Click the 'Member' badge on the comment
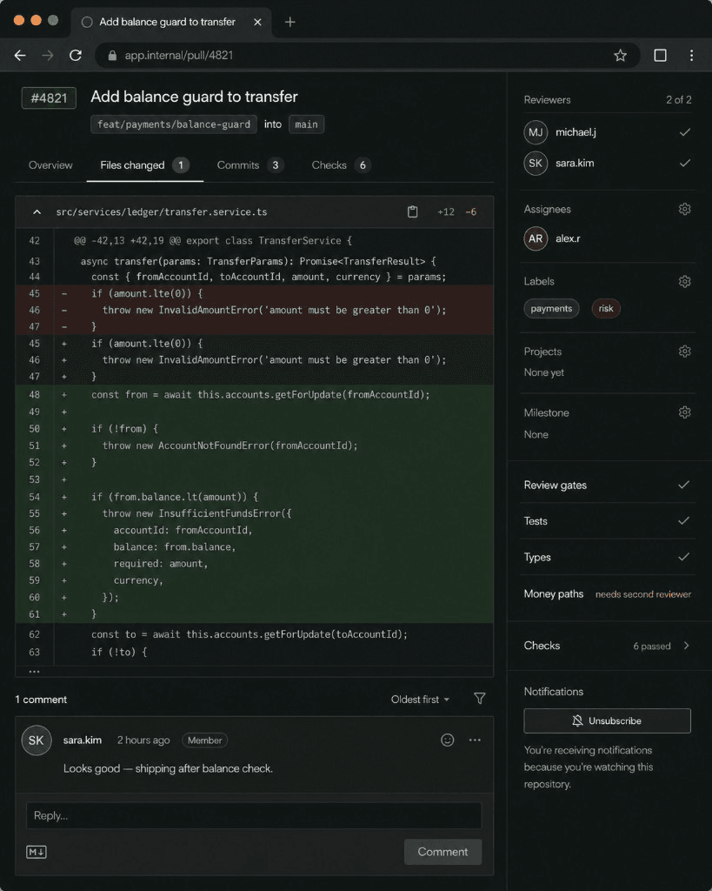The width and height of the screenshot is (712, 891). pos(205,740)
